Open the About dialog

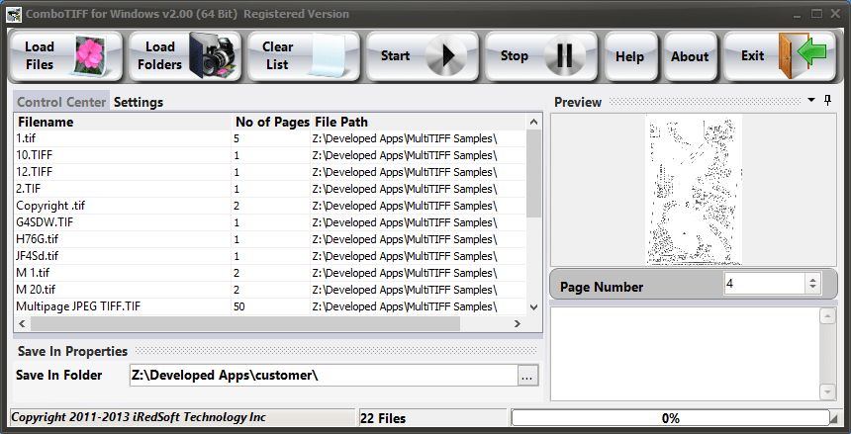click(x=690, y=56)
